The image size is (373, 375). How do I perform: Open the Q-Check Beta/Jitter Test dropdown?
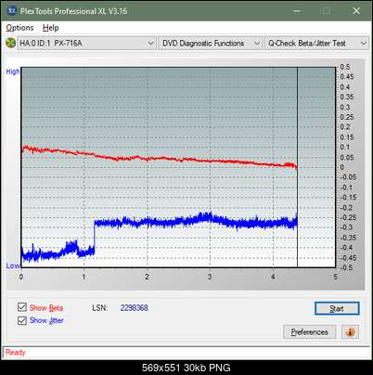point(316,44)
